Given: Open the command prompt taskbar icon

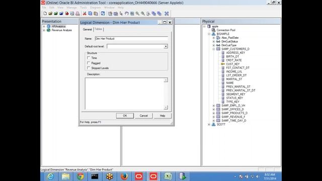Looking at the screenshot, I should [x=95, y=176].
